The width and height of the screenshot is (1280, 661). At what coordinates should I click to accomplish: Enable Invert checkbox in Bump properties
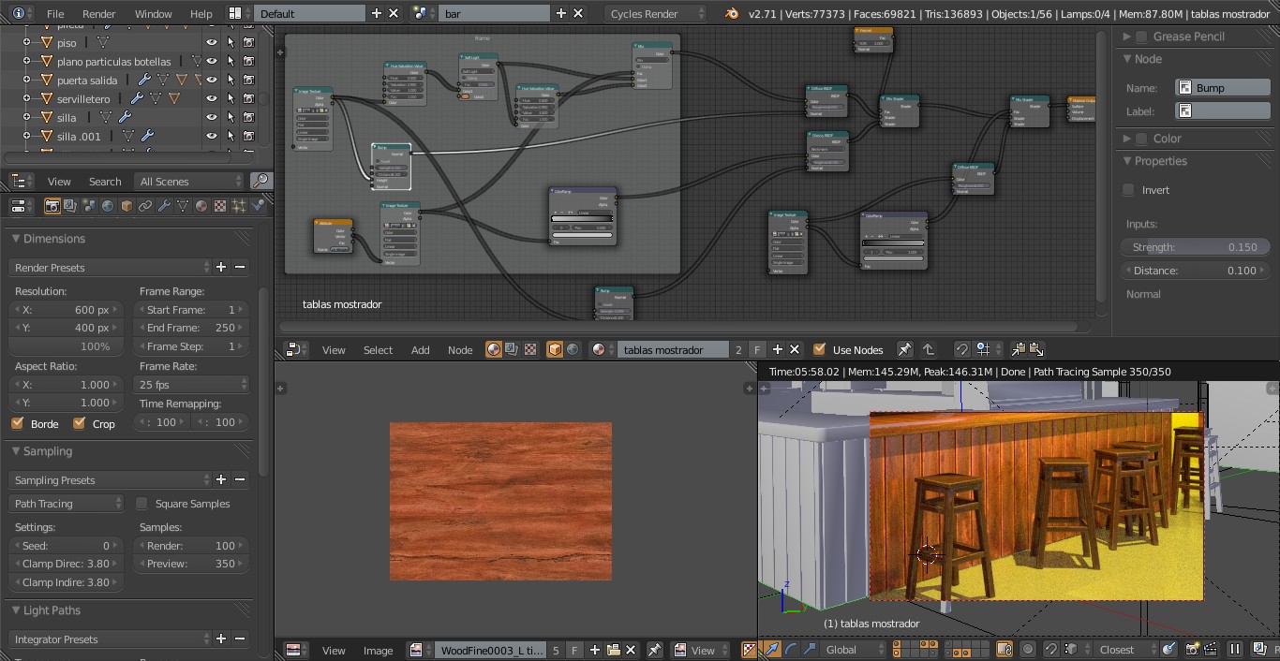pos(1129,190)
